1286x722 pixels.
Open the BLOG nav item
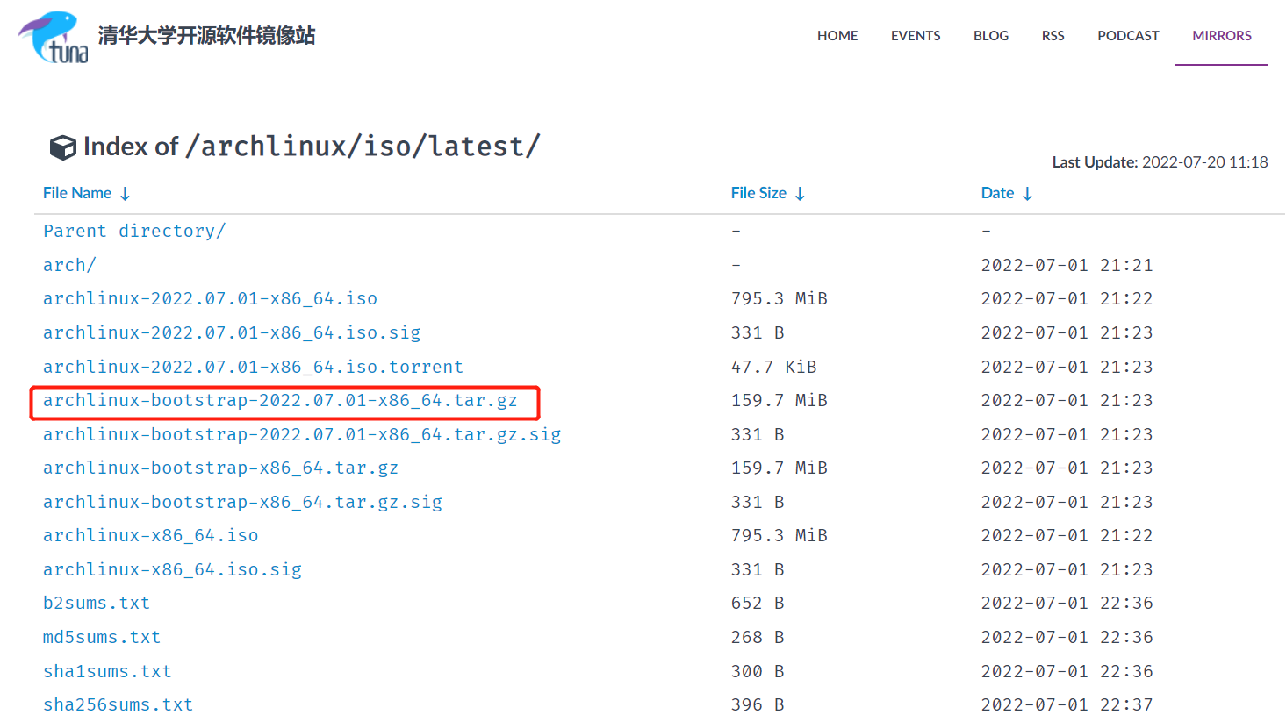click(991, 36)
